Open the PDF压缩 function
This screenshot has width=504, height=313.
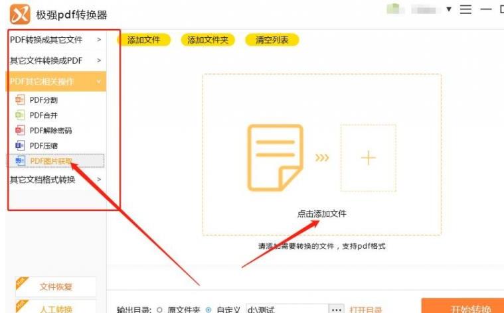coord(44,146)
